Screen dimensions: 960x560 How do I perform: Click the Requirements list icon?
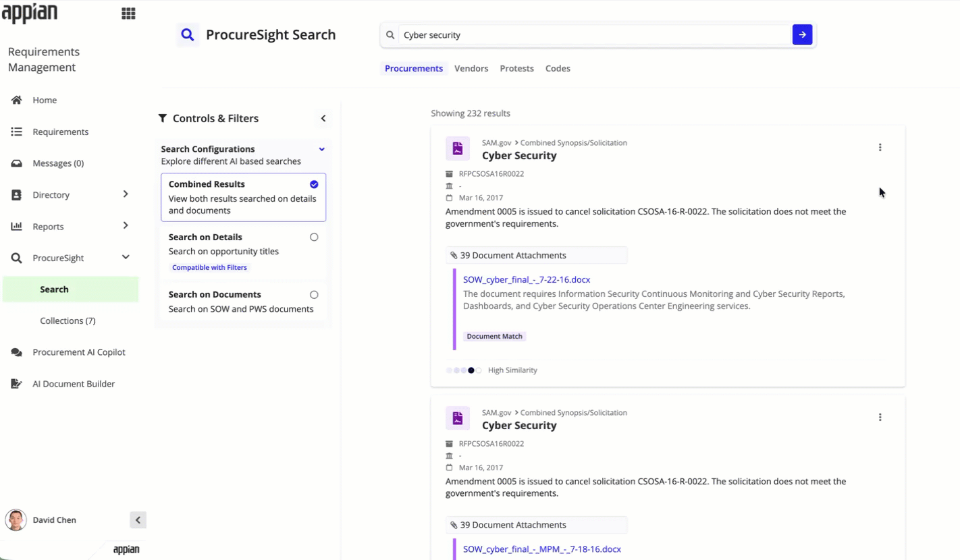[x=17, y=132]
